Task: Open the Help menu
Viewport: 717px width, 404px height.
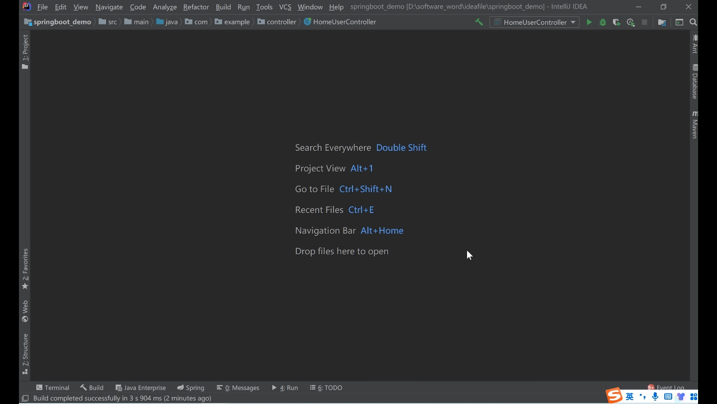Action: pos(336,7)
